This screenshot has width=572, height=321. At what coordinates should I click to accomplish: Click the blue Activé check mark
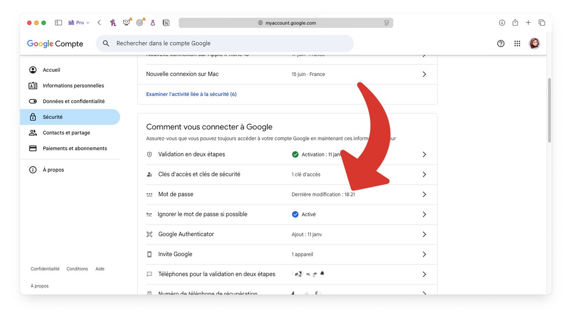(x=295, y=214)
